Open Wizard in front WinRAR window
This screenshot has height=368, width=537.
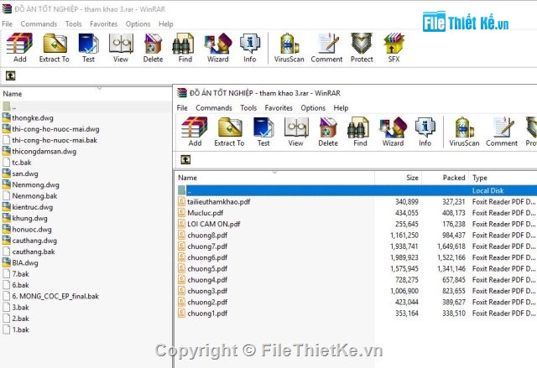393,132
